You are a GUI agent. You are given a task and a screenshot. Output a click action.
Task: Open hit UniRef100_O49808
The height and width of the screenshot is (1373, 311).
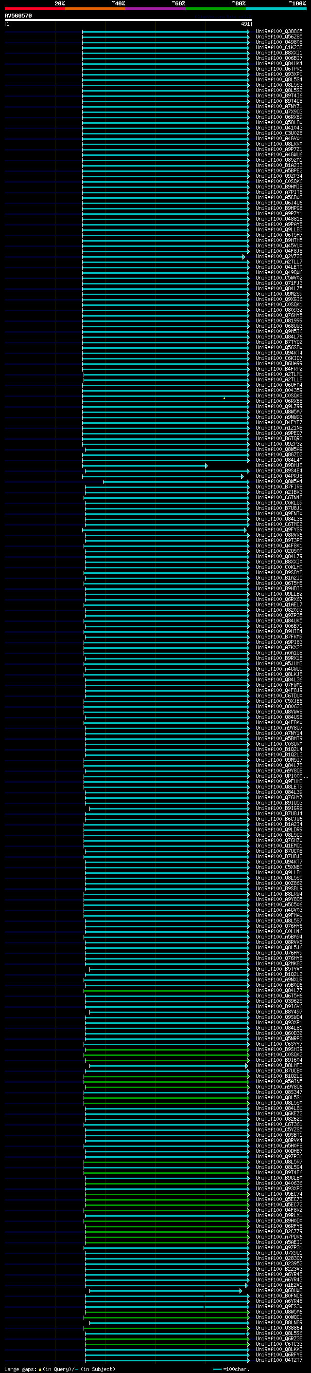(x=279, y=42)
